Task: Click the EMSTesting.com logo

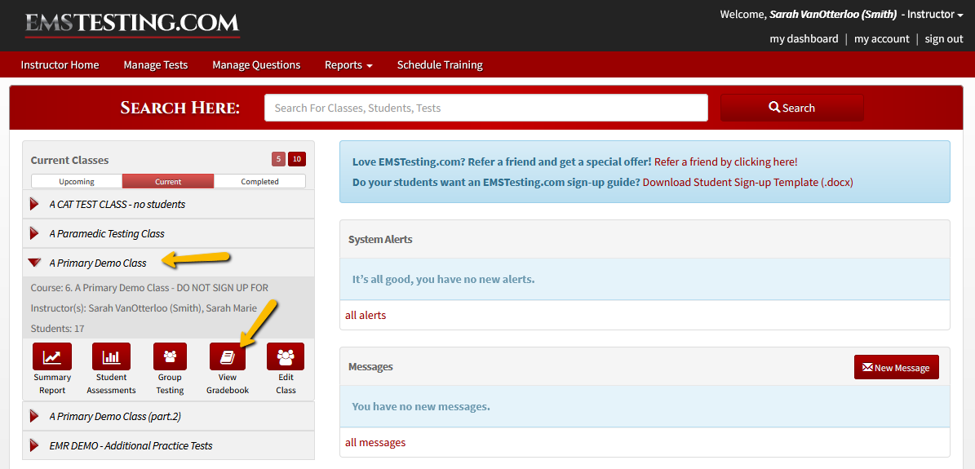Action: click(132, 24)
